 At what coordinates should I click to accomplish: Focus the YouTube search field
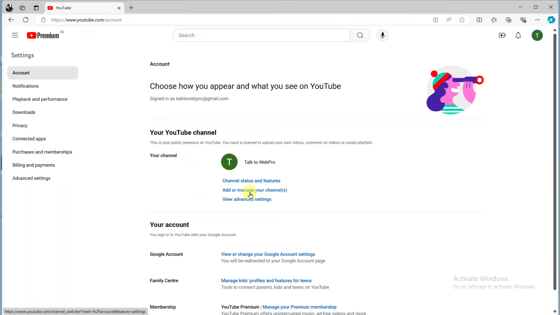[261, 35]
